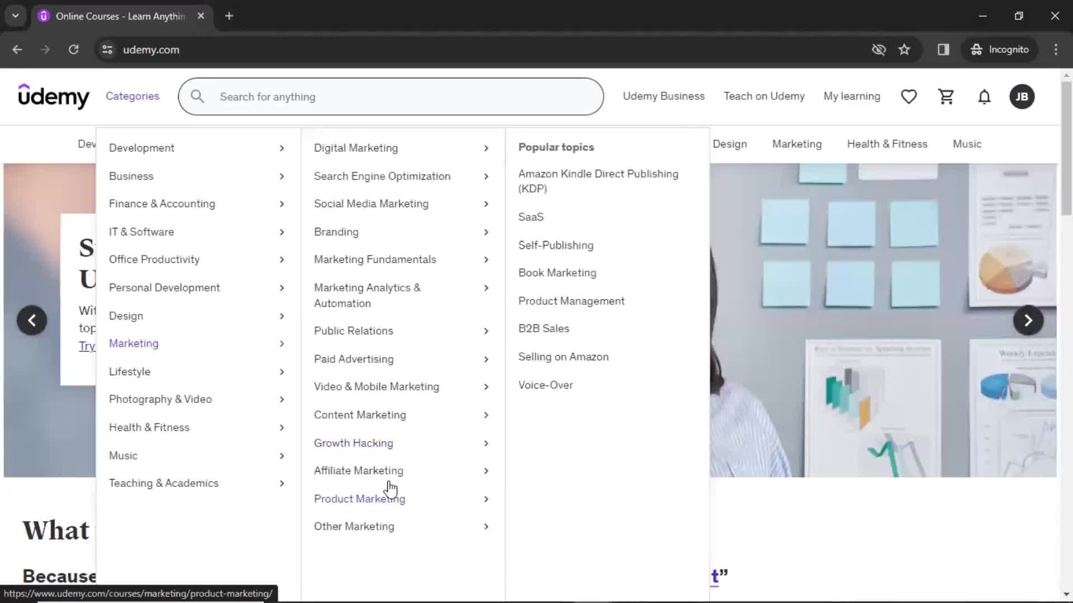Expand the Finance & Accounting arrow
This screenshot has height=603, width=1073.
pos(282,204)
